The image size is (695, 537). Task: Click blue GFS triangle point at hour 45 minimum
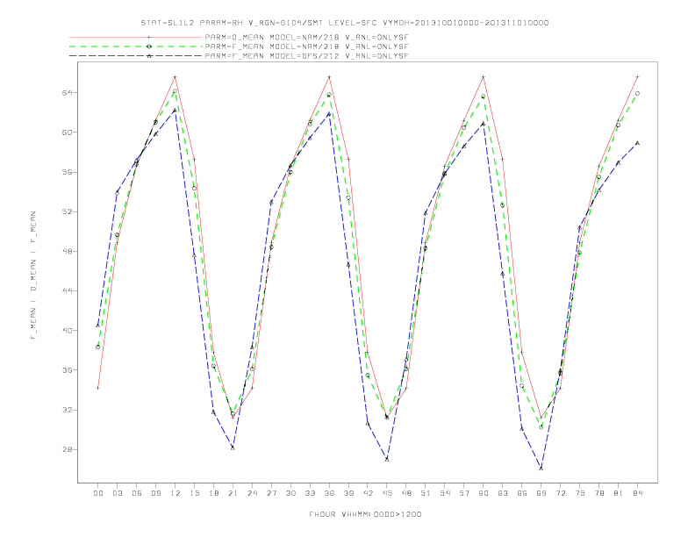[387, 459]
